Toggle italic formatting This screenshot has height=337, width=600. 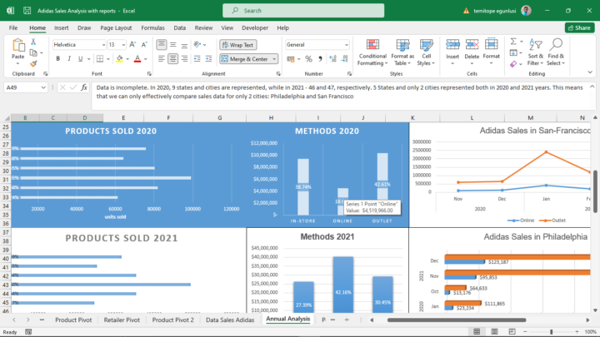[x=68, y=59]
